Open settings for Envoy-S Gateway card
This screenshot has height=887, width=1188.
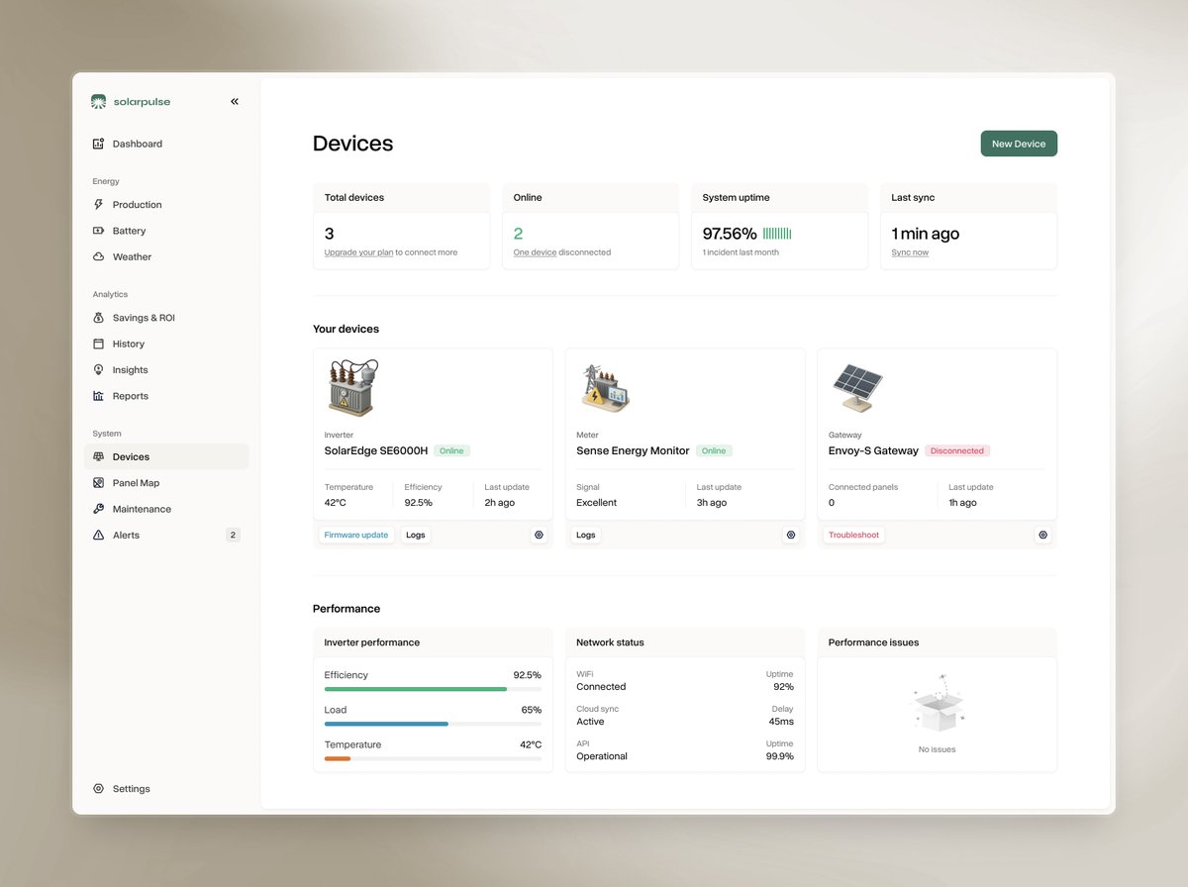[1042, 535]
